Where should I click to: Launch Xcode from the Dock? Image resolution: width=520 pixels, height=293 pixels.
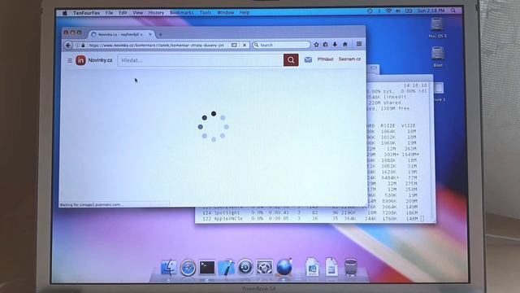point(226,268)
